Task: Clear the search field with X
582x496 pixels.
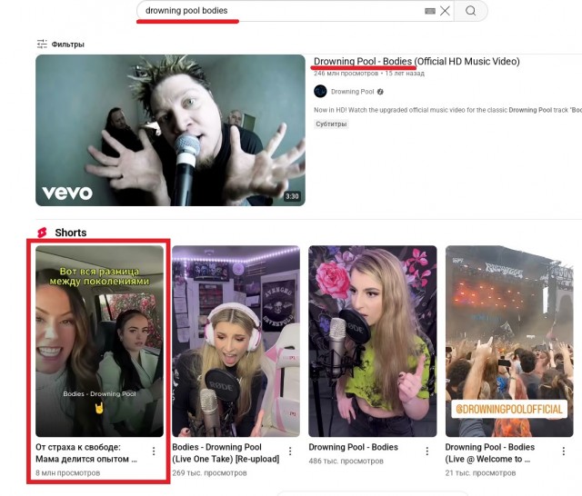Action: point(445,11)
